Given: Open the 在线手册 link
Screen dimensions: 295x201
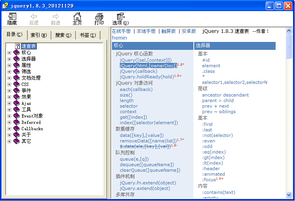Looking at the screenshot, I should pos(121,31).
